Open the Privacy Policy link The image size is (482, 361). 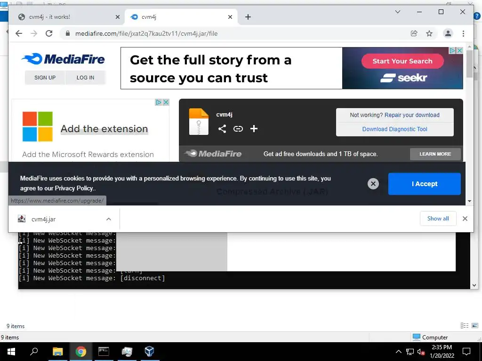(x=74, y=188)
